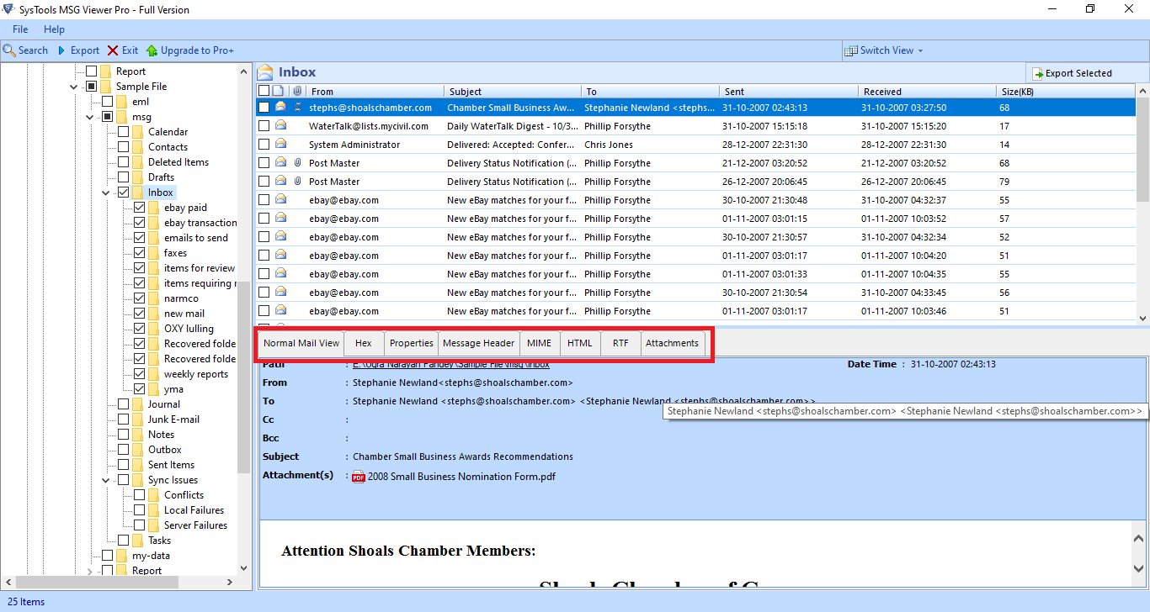Viewport: 1150px width, 612px height.
Task: Open the Attachments tab
Action: (672, 343)
